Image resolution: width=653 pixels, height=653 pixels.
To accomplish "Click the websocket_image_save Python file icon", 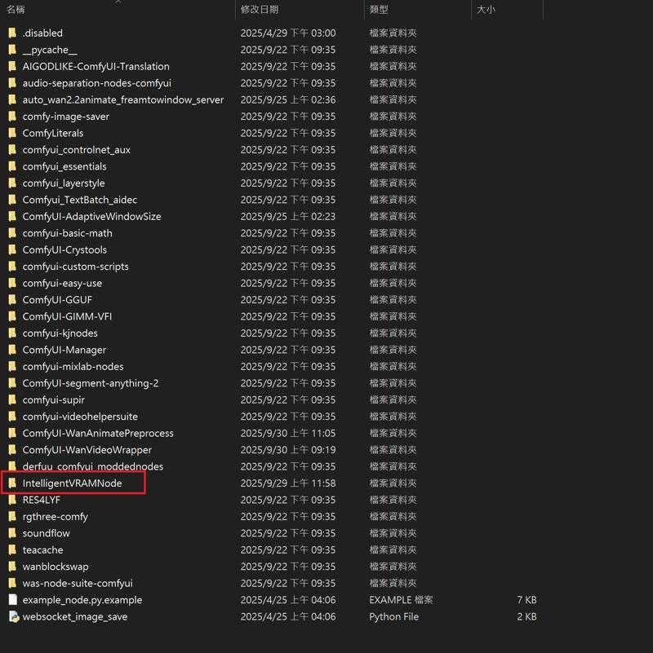I will tap(12, 617).
